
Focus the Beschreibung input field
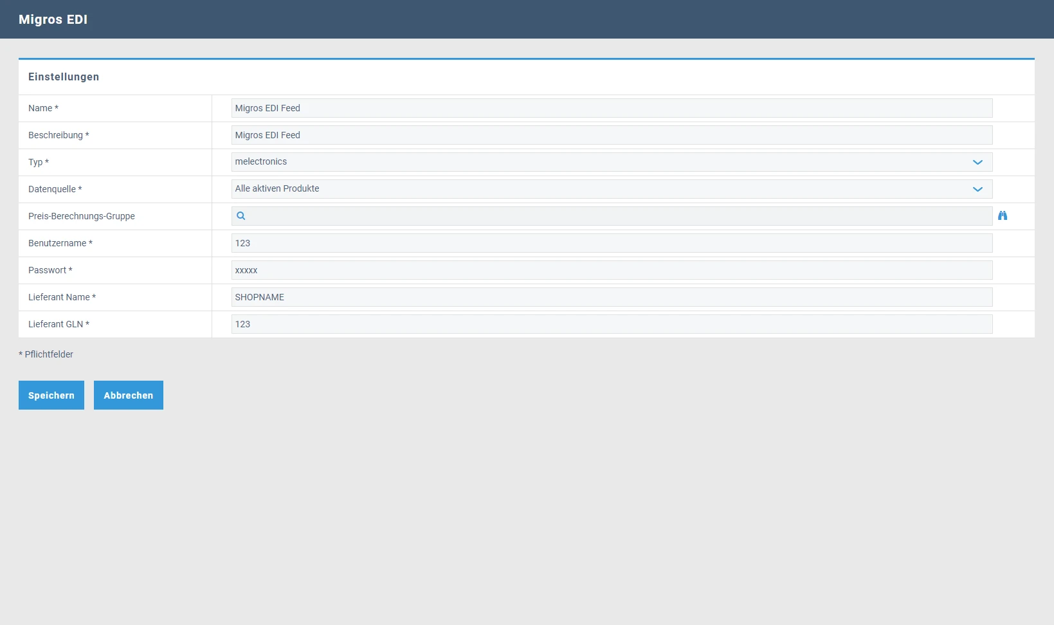612,135
